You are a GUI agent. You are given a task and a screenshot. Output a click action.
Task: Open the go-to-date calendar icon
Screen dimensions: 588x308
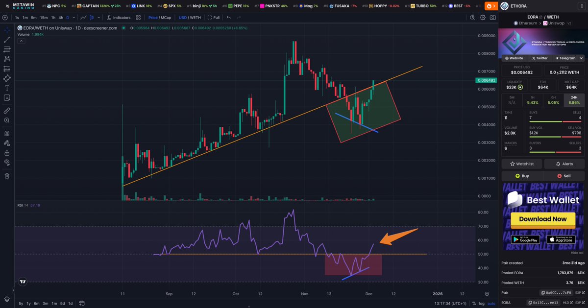click(82, 303)
